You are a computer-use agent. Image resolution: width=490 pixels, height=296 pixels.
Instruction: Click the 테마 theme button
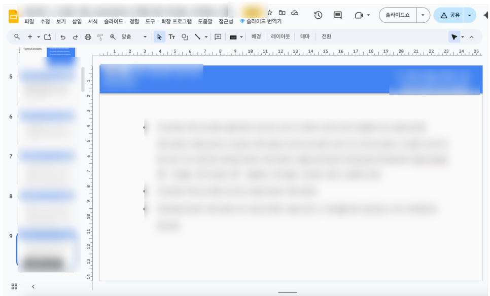[305, 36]
